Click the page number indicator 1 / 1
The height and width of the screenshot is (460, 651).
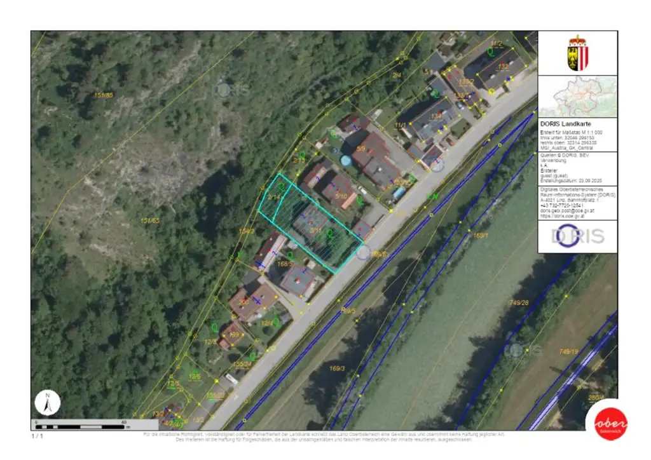[x=36, y=437]
